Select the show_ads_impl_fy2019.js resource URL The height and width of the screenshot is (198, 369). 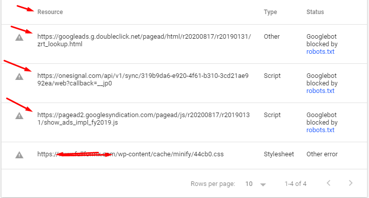pos(144,119)
